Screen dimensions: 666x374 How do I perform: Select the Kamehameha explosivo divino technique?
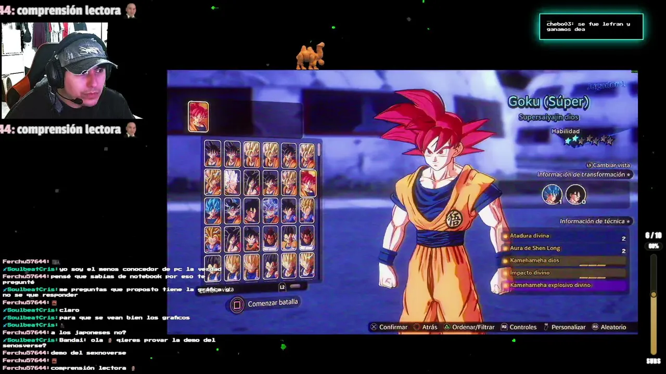[565, 285]
